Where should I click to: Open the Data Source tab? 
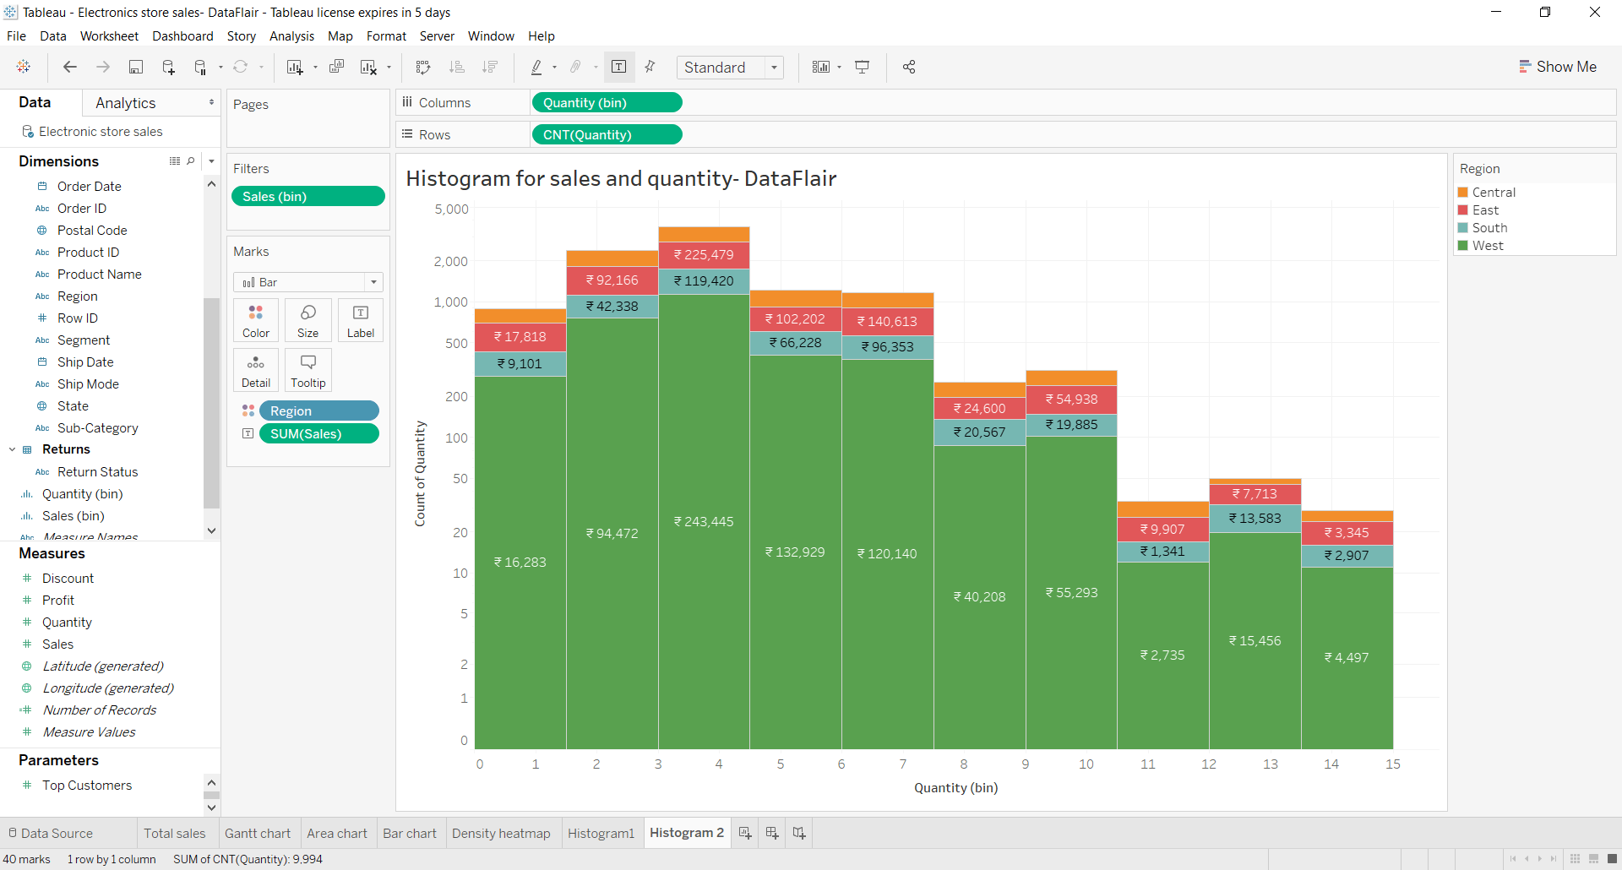pos(57,833)
